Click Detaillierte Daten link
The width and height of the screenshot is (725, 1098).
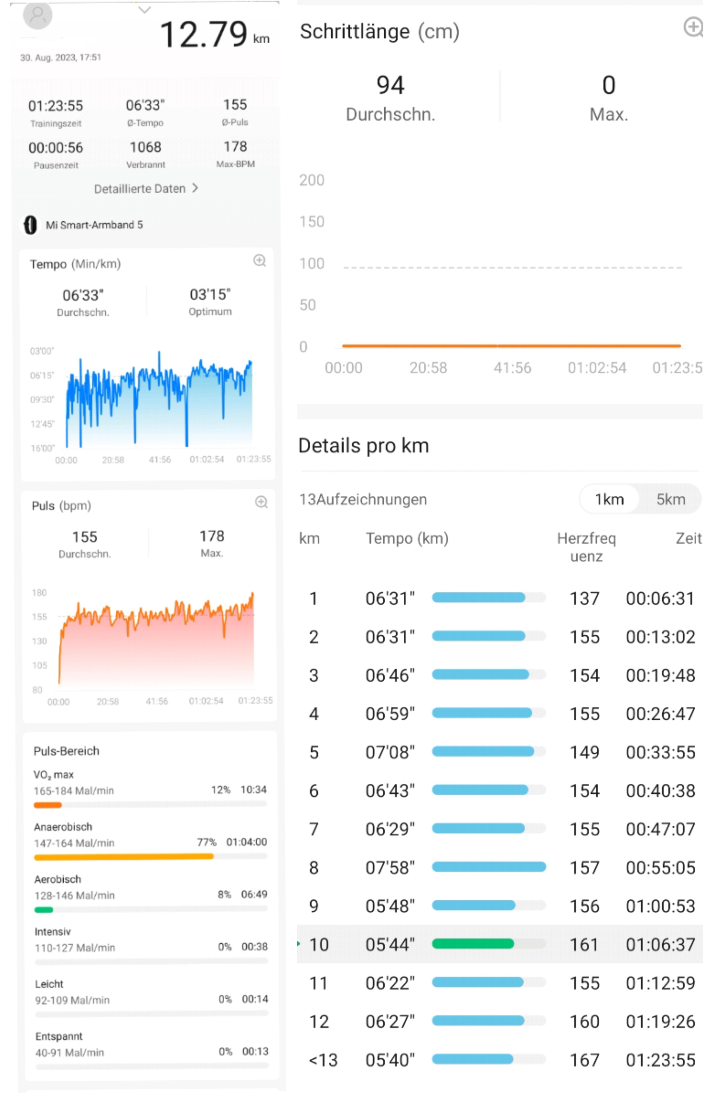coord(140,189)
